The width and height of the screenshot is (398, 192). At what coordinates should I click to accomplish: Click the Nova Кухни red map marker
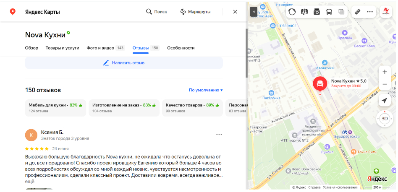320,84
